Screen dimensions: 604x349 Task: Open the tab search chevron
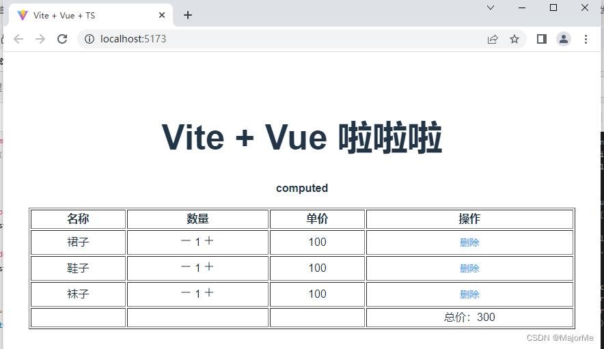(491, 8)
